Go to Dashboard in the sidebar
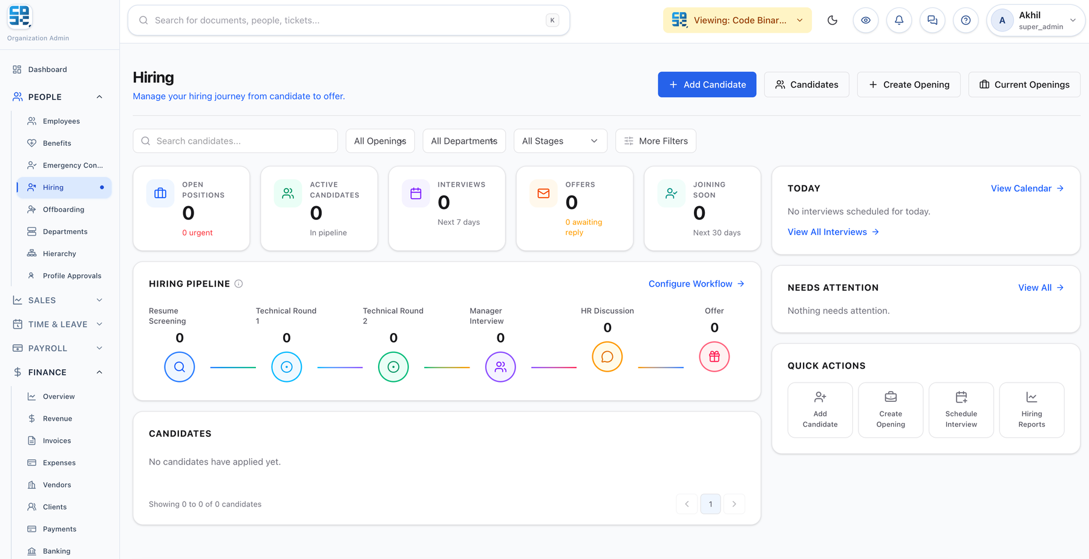The height and width of the screenshot is (559, 1089). coord(59,69)
